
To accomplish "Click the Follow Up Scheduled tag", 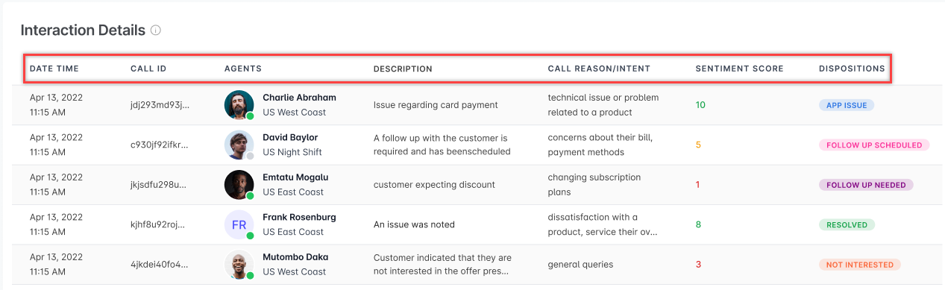I will [x=874, y=145].
